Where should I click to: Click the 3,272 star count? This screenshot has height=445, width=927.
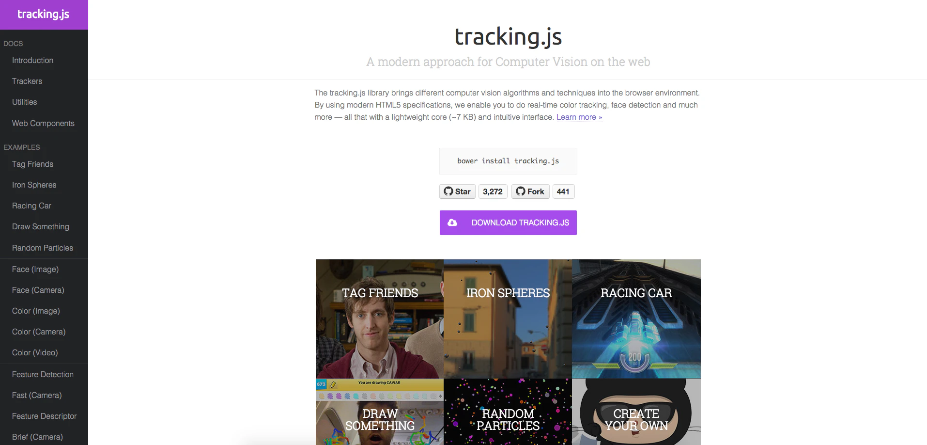point(493,191)
